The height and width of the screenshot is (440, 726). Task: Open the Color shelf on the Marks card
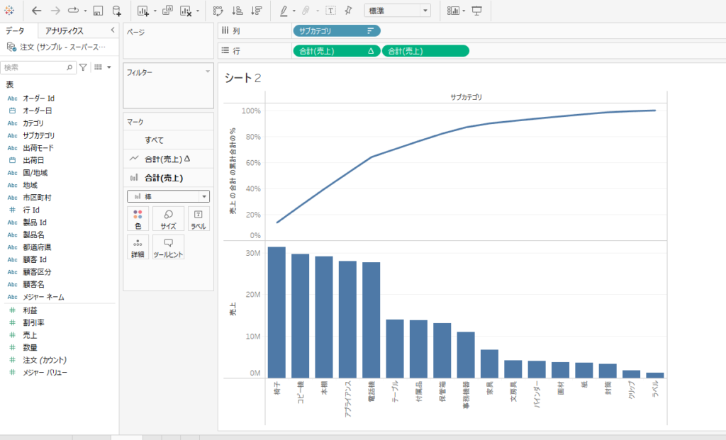137,218
